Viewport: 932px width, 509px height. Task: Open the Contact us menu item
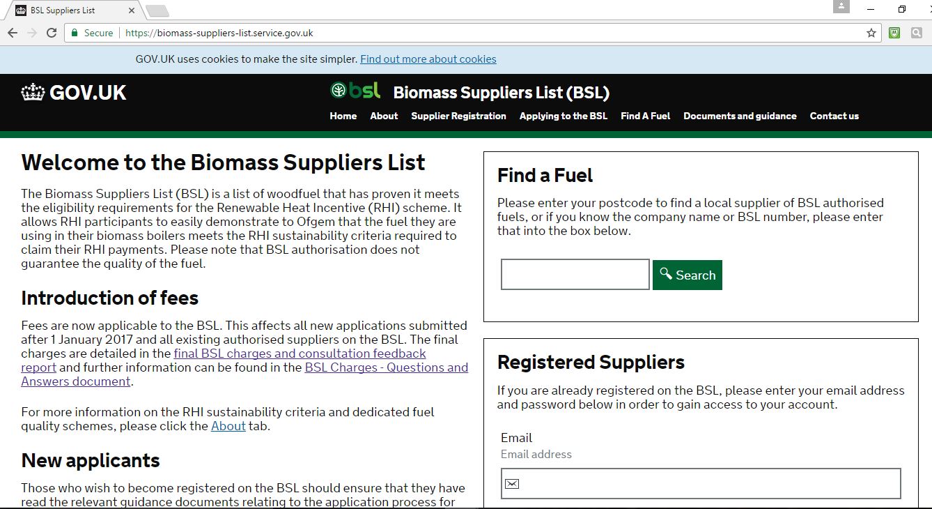click(834, 116)
